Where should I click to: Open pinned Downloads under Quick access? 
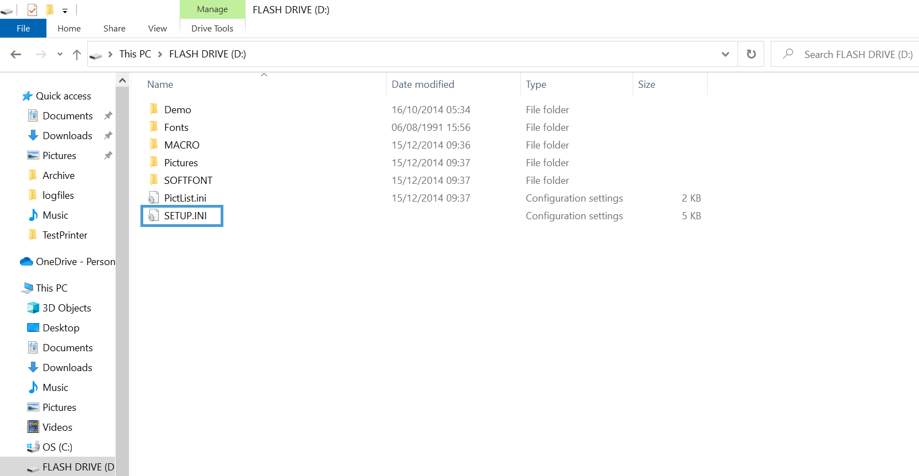[x=67, y=136]
